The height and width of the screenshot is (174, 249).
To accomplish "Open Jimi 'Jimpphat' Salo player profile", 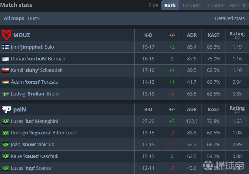I will click(x=32, y=47).
